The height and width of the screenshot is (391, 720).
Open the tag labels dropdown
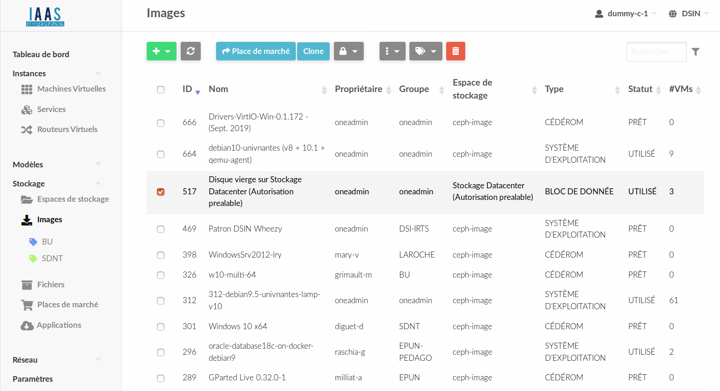425,51
